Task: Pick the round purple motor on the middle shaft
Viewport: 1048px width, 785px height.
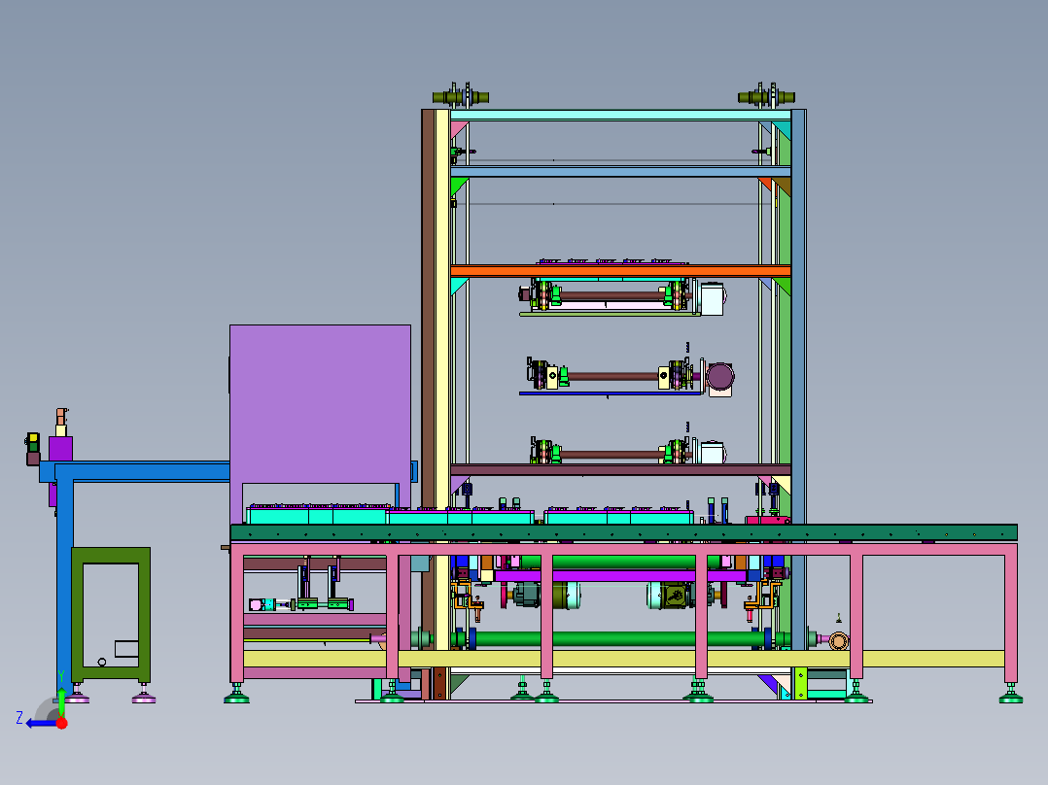Action: [x=720, y=377]
